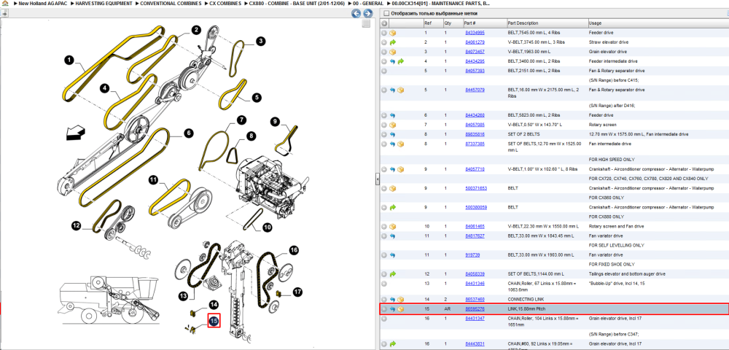Go to next figure with right arrow button
Screen dimensions: 729x350
(367, 13)
